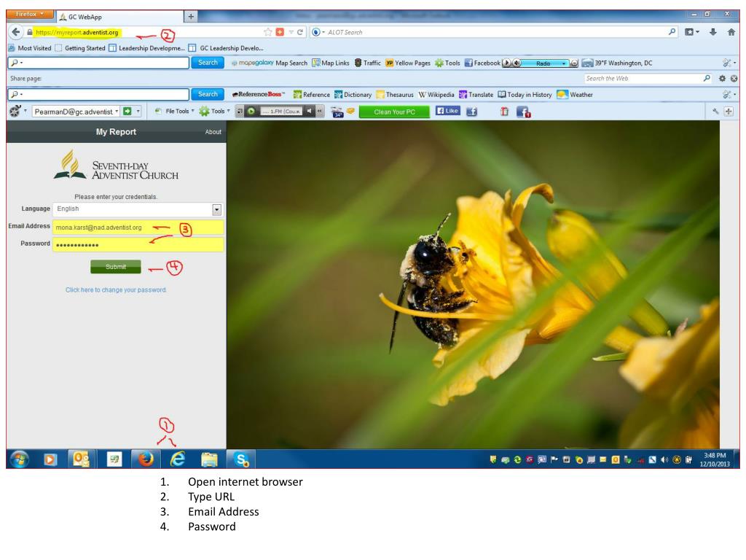Select the GC WebApp tab
The image size is (746, 560).
120,17
